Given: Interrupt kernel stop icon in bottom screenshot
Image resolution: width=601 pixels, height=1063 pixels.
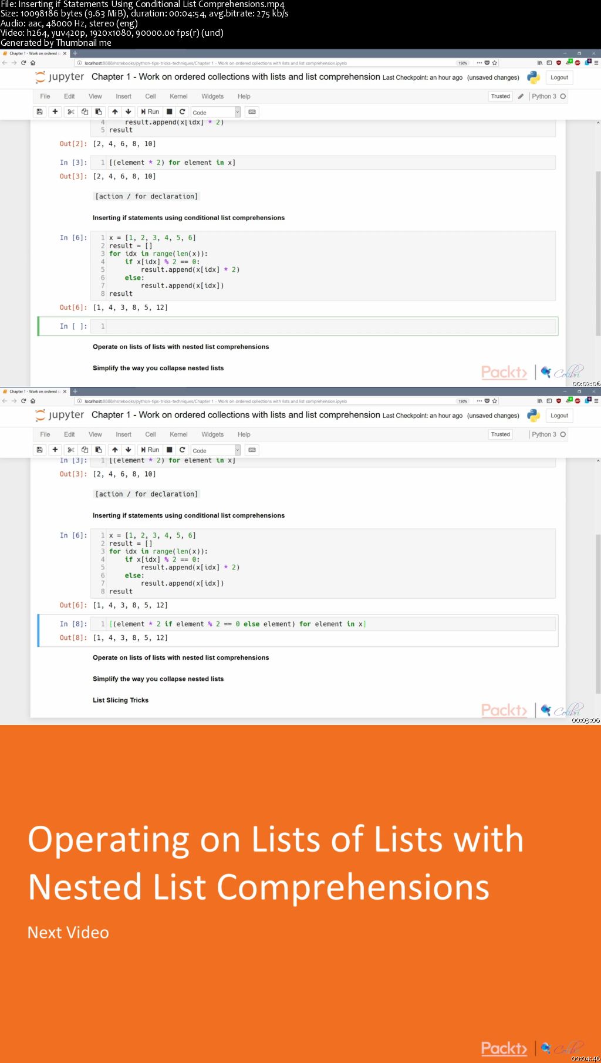Looking at the screenshot, I should tap(170, 450).
